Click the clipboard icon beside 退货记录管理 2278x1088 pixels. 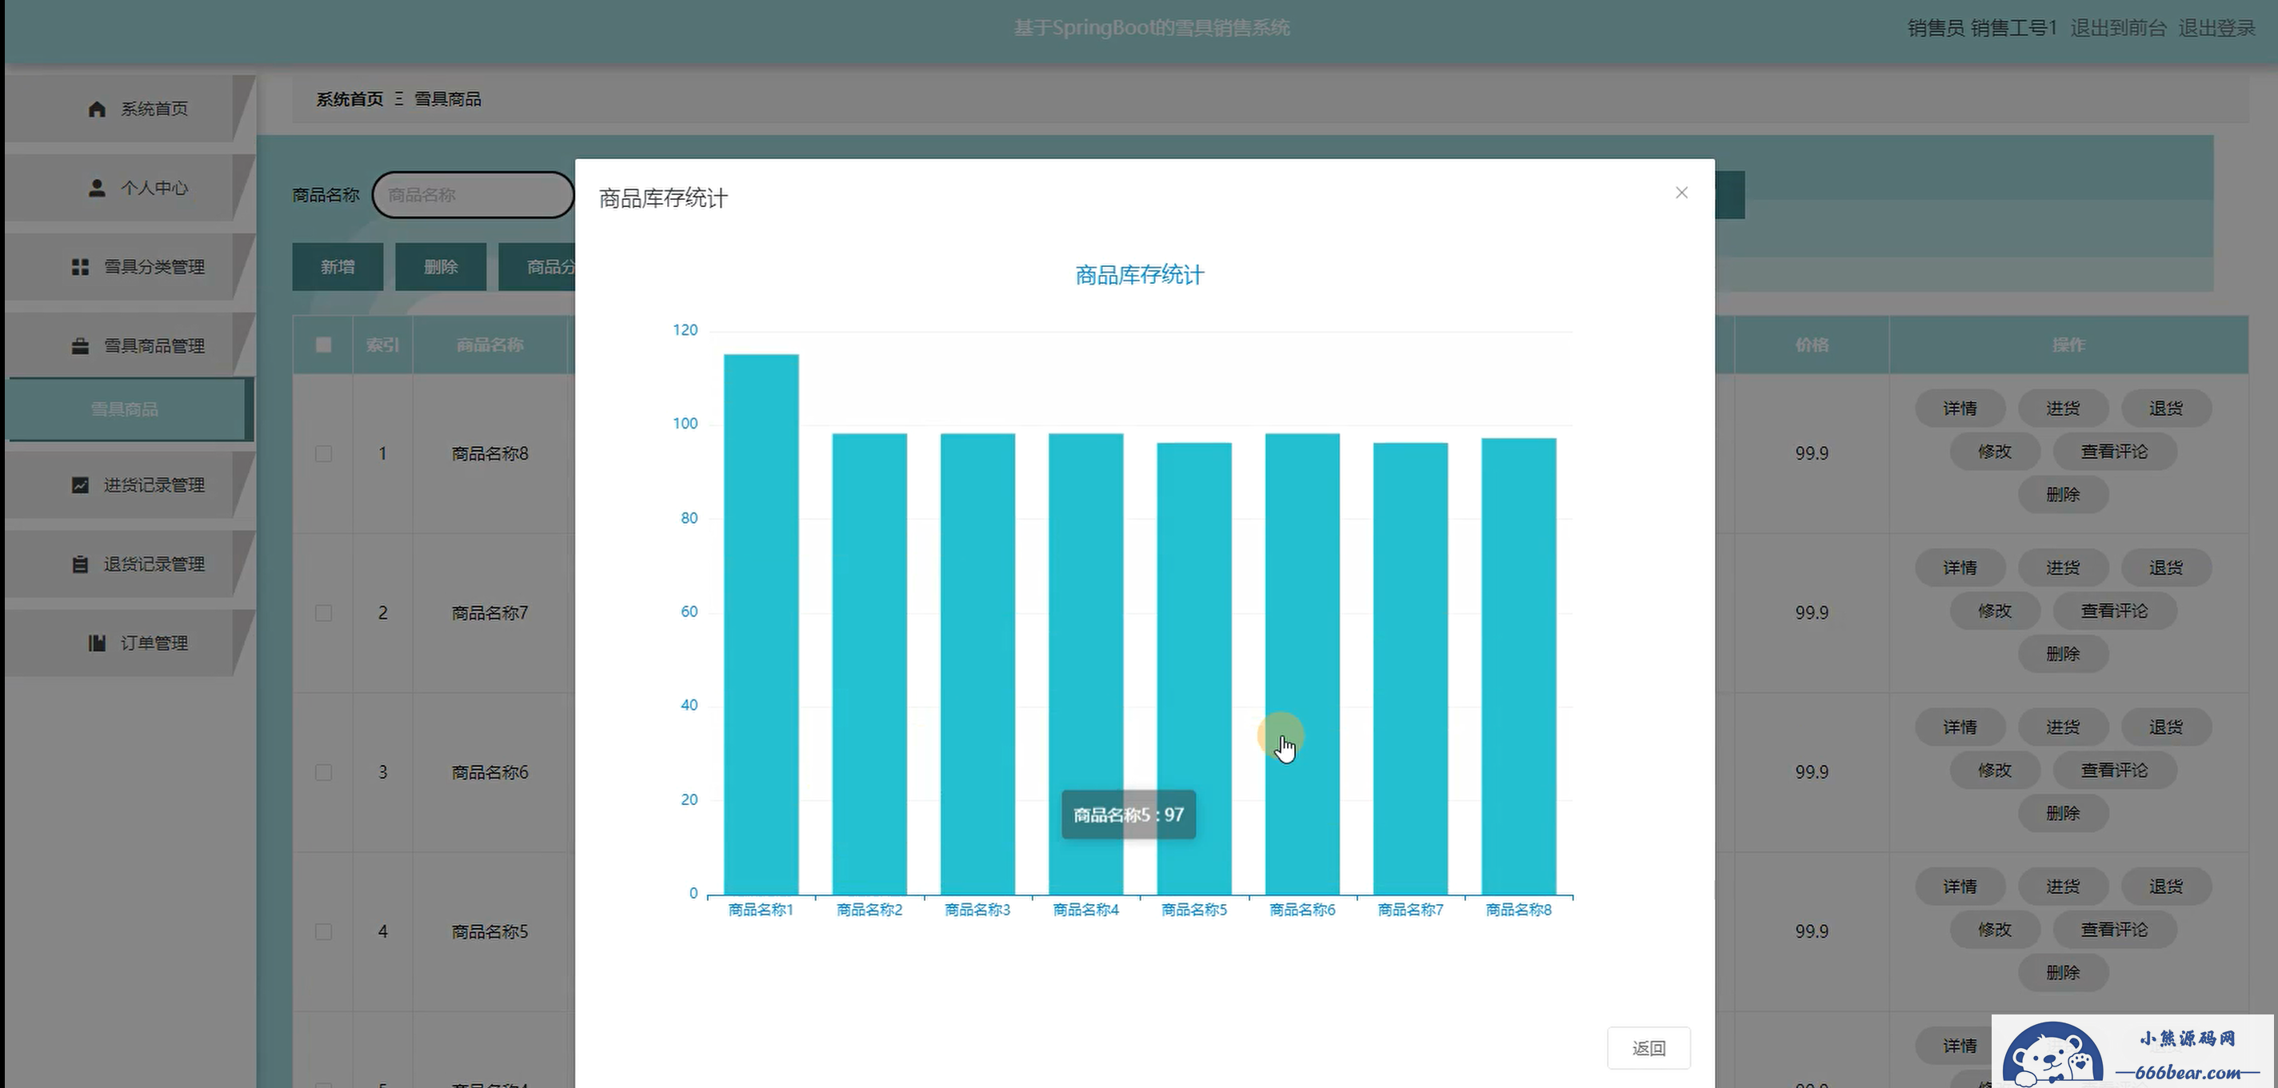81,564
